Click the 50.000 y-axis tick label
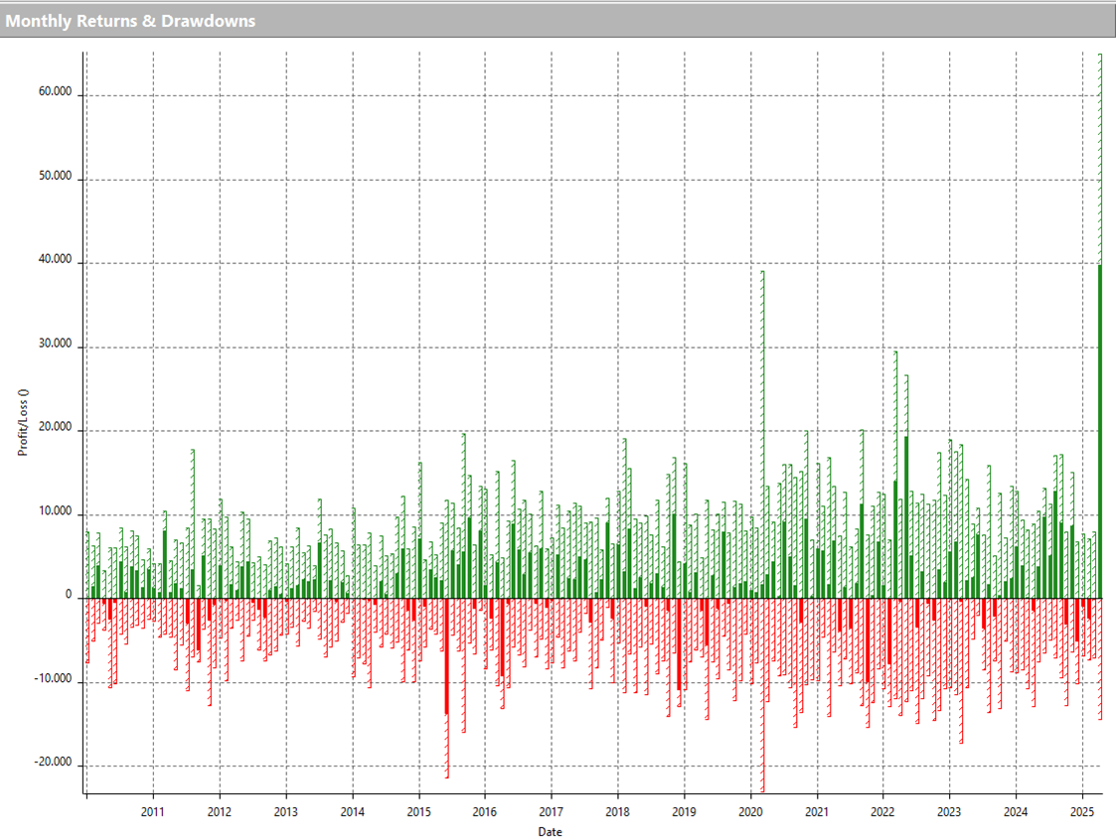Image resolution: width=1116 pixels, height=839 pixels. [x=56, y=177]
